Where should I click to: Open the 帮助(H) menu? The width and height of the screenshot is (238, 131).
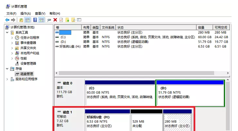[x=55, y=14]
